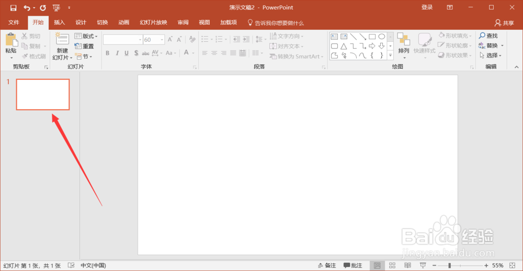
Task: Click Sign in (登录) link
Action: tap(427, 7)
